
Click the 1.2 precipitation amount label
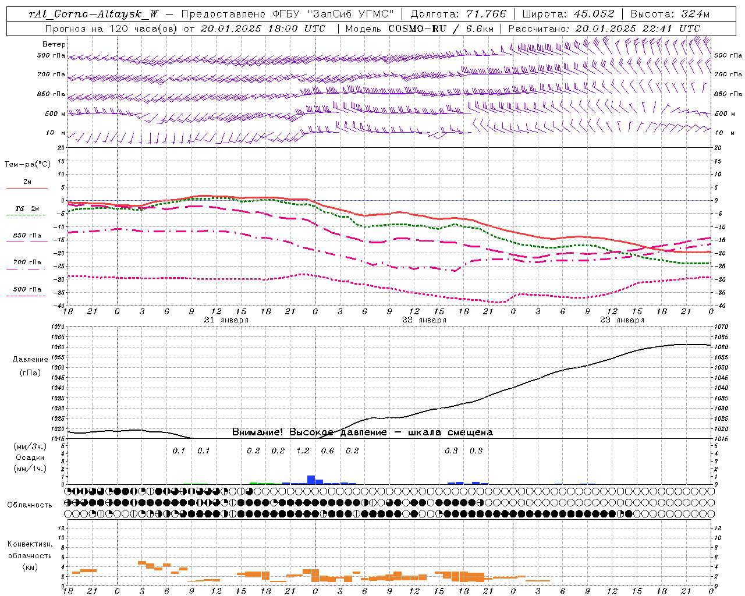303,450
